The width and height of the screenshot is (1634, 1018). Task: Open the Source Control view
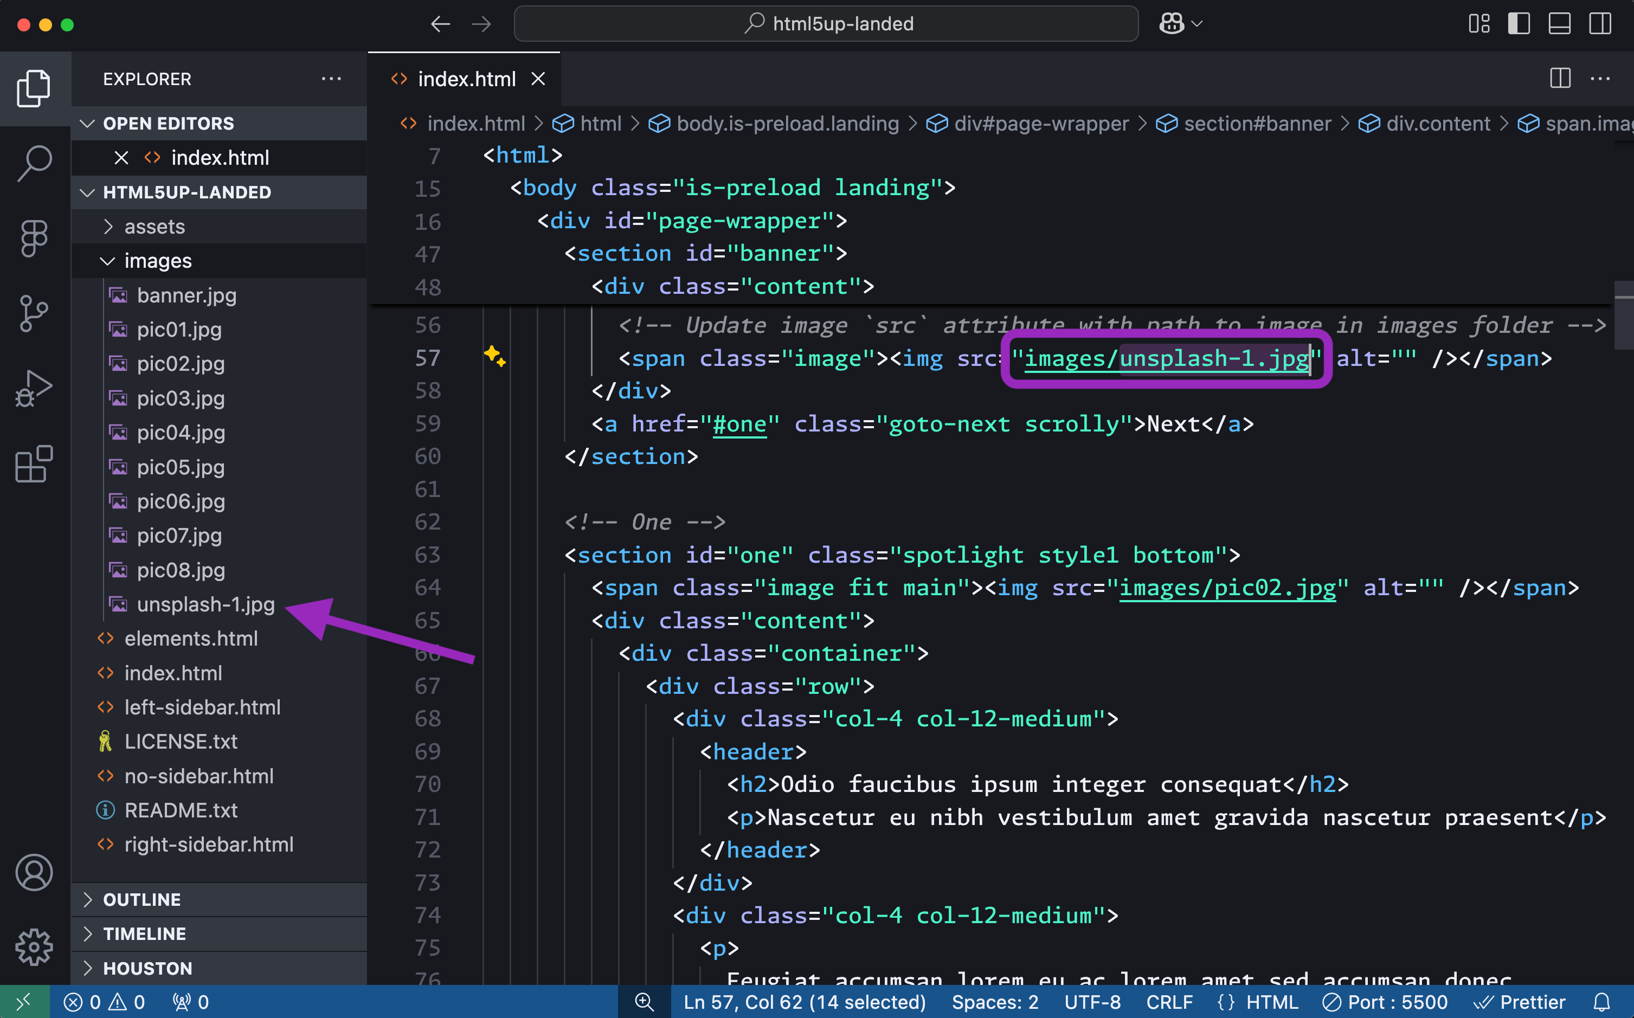tap(34, 313)
